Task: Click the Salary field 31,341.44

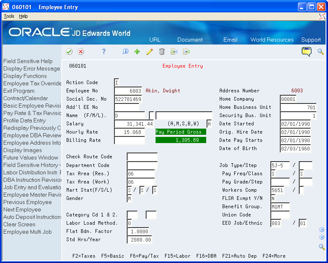Action: click(134, 124)
